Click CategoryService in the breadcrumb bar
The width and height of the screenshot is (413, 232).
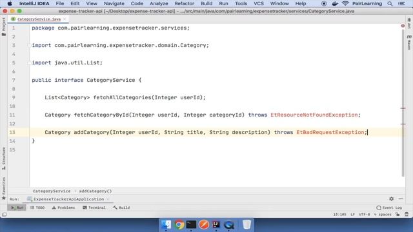point(52,191)
